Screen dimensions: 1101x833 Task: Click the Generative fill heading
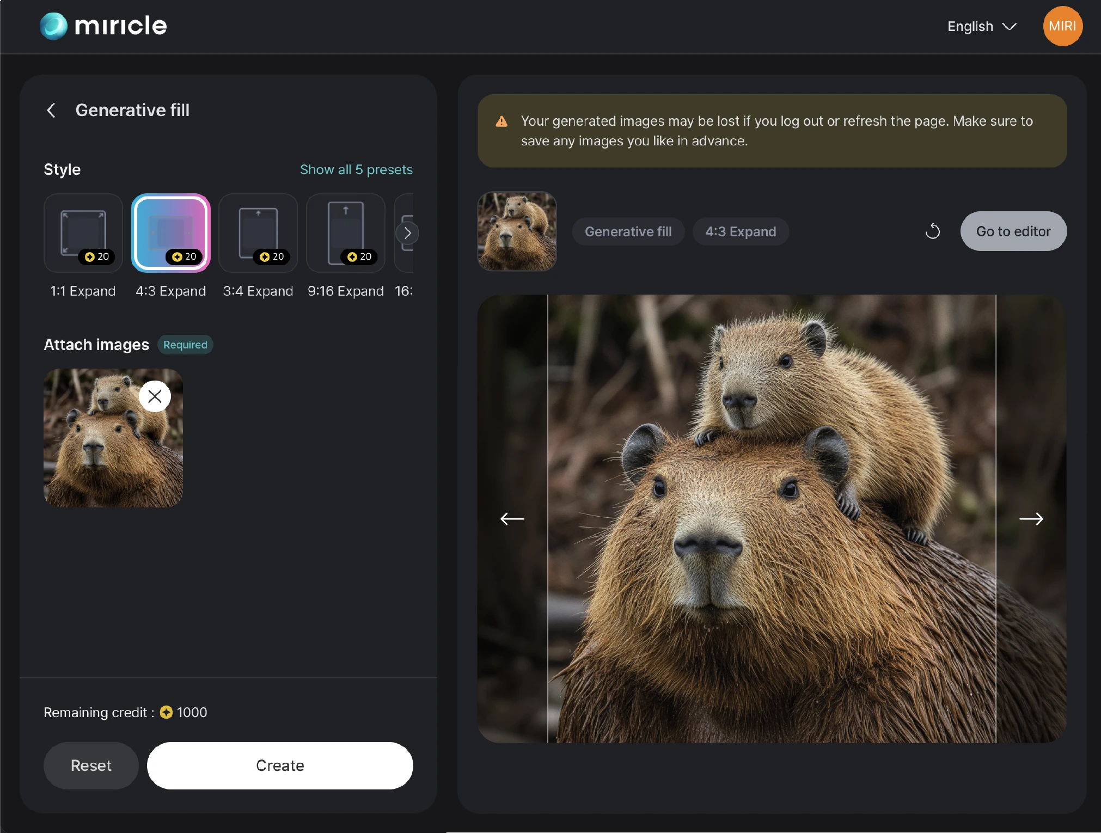point(132,110)
